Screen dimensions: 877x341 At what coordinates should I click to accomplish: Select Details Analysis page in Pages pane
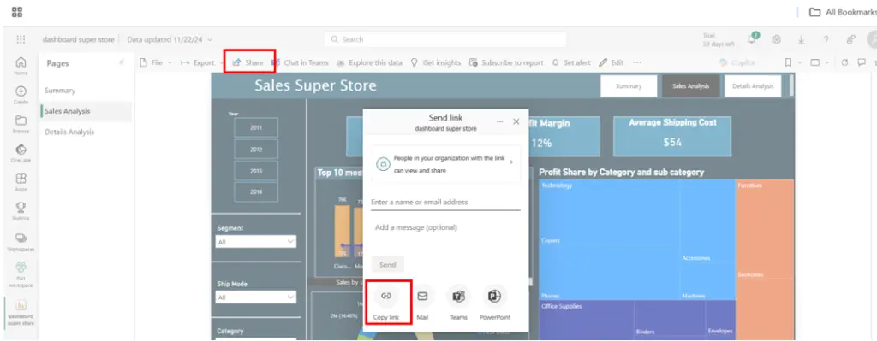pyautogui.click(x=69, y=132)
